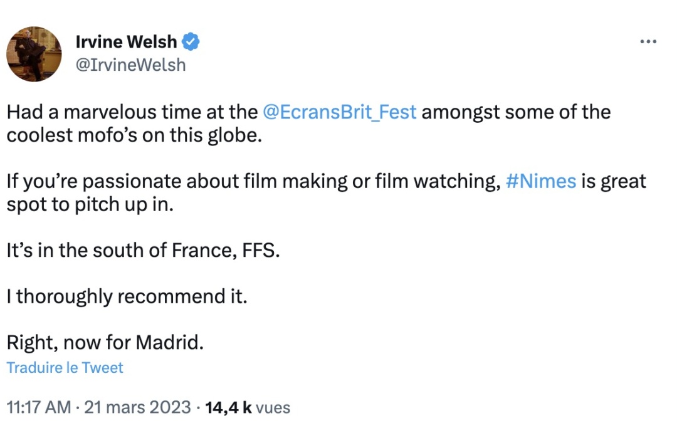
Task: Click the words 'amongst some of the'
Action: pos(516,112)
